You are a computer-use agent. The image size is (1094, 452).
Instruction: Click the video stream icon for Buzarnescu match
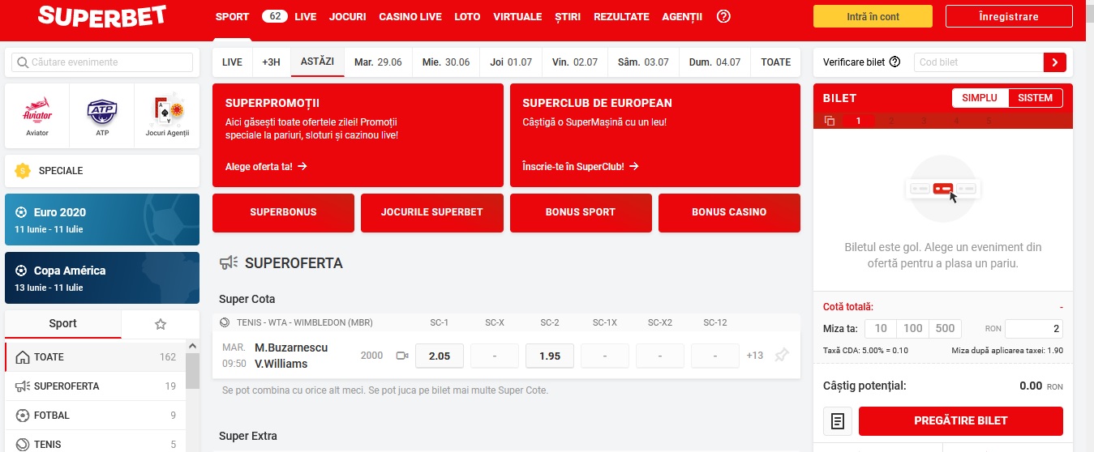point(401,356)
